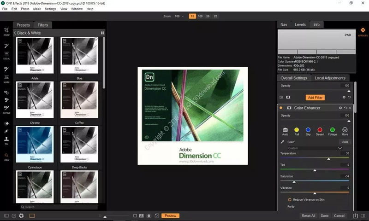Toggle the orange Preview button

click(170, 215)
